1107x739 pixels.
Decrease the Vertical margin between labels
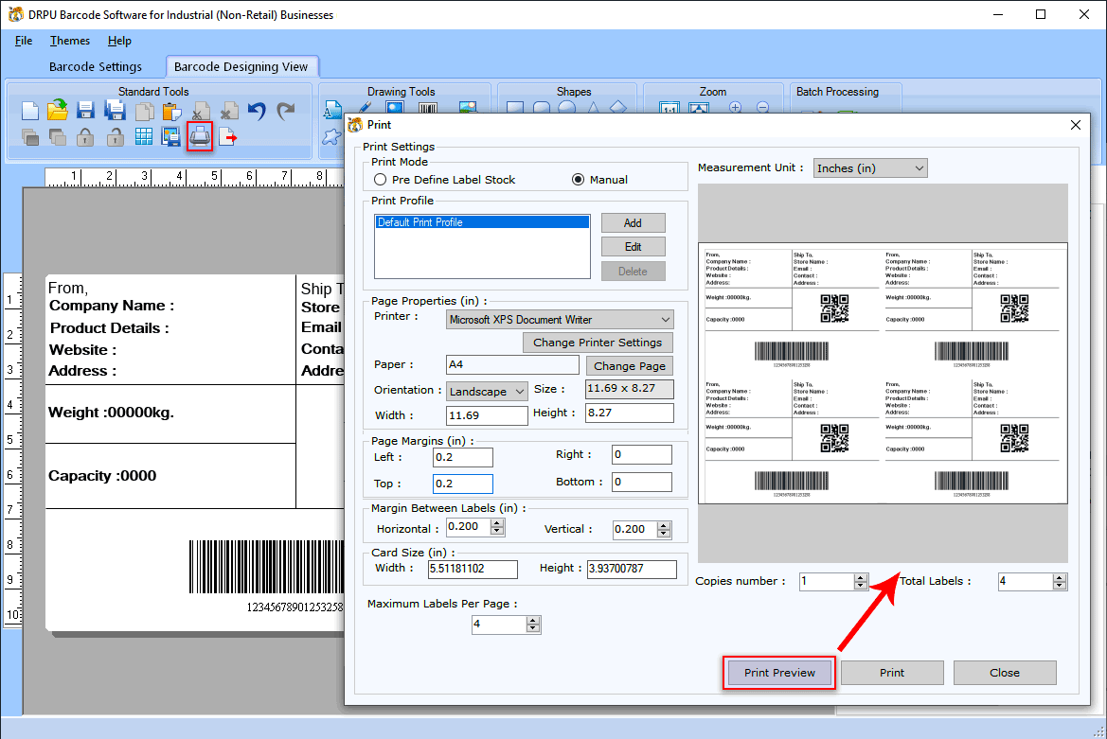(x=664, y=535)
